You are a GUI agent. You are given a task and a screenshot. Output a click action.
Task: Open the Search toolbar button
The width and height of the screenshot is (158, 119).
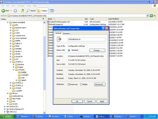point(31,11)
